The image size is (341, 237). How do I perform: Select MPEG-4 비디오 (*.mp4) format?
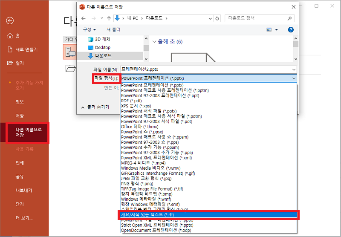point(143,163)
